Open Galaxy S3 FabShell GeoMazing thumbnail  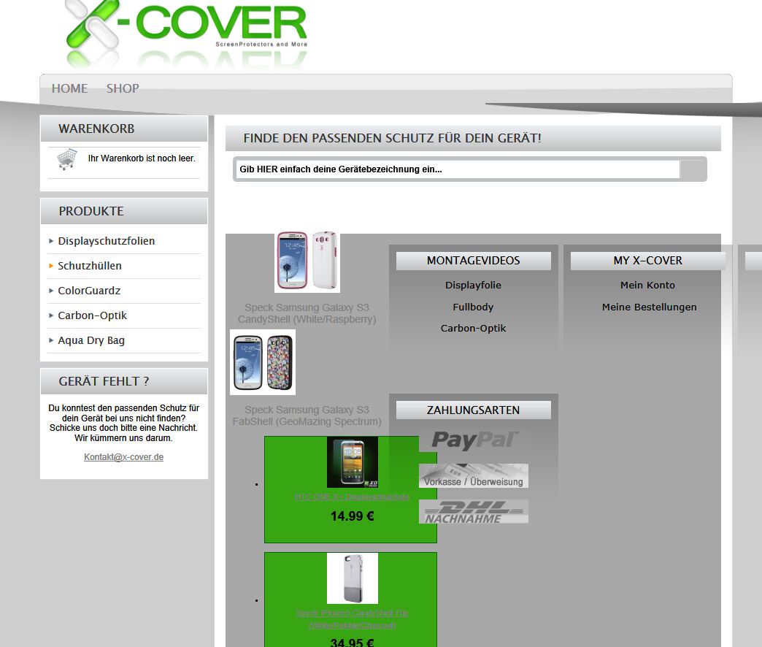263,362
